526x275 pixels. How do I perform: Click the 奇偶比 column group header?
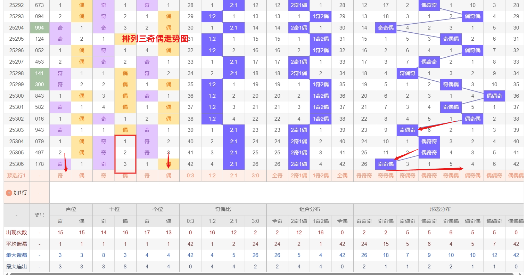(223, 209)
